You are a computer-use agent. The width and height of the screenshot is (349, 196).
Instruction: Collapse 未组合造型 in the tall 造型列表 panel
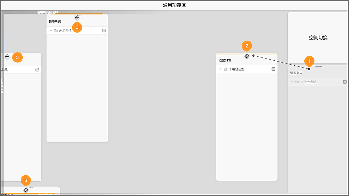[x=51, y=30]
